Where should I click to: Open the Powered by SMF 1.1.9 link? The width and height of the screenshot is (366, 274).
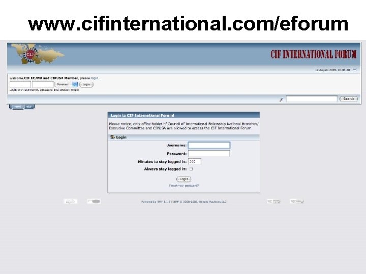[156, 202]
